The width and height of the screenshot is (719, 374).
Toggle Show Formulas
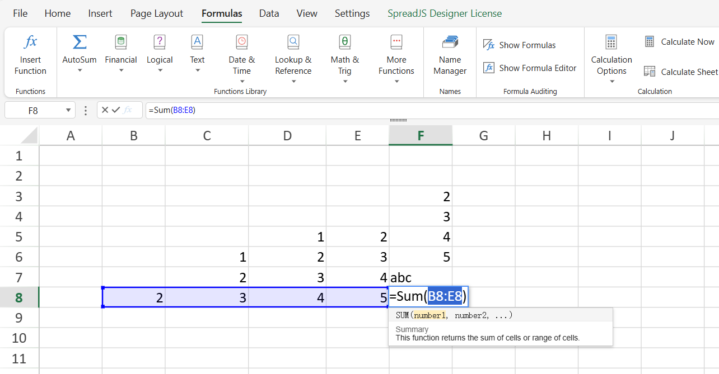tap(519, 45)
